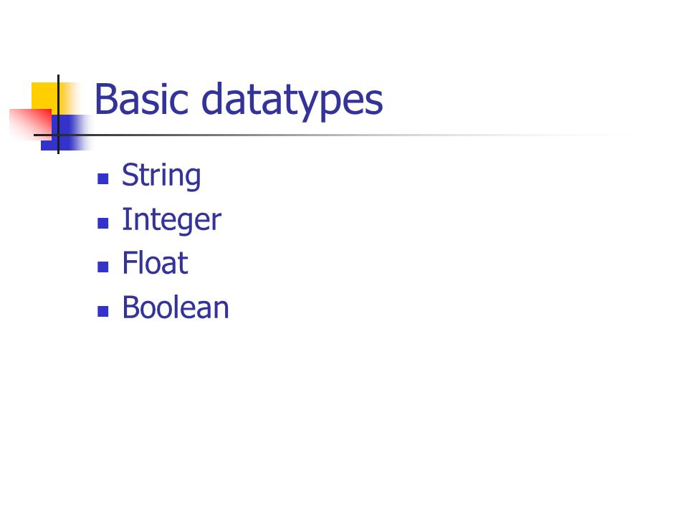Viewport: 688px width, 516px height.
Task: Select the square bullet beside Boolean
Action: (102, 311)
